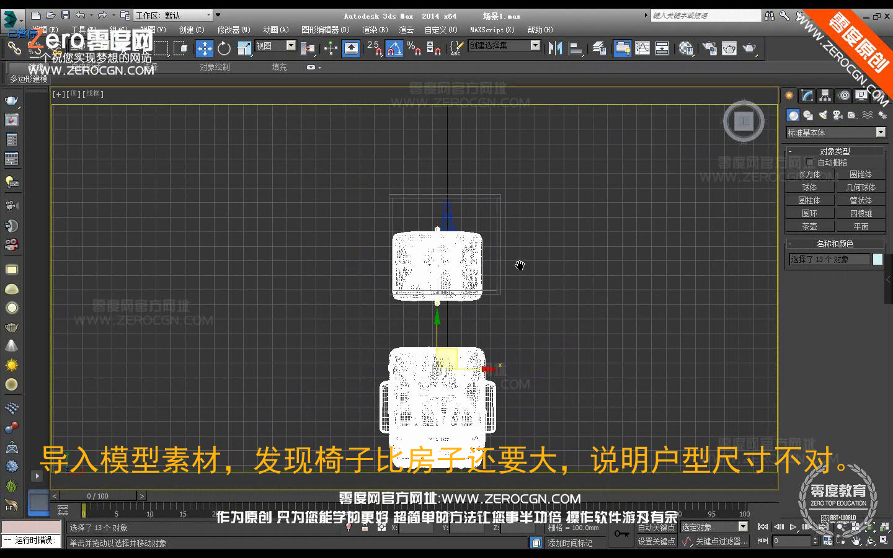Click the search keyword input field
Viewport: 893px width, 558px height.
pos(706,15)
